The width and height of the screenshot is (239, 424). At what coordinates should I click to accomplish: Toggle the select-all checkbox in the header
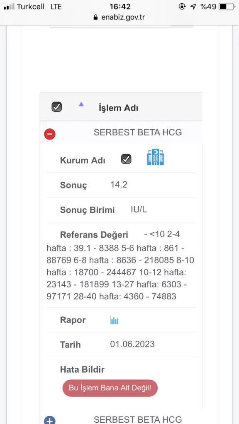coord(56,107)
